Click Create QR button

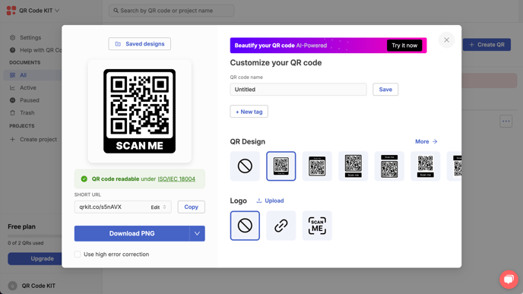(487, 45)
